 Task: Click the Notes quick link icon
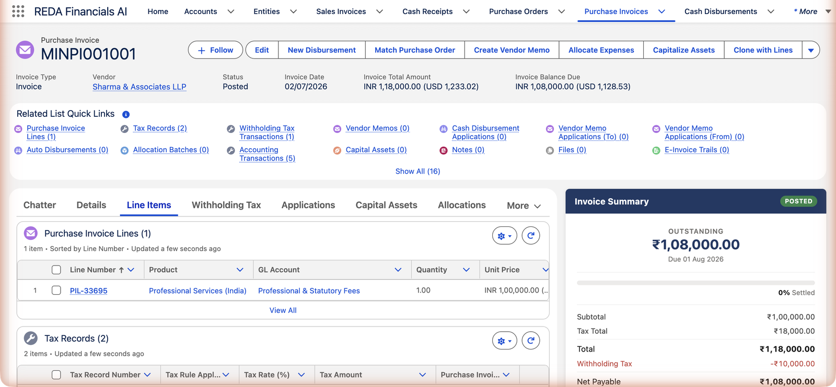coord(444,150)
